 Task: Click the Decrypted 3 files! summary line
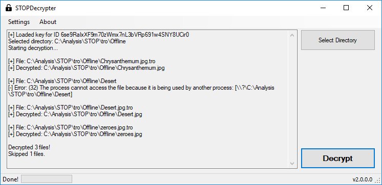pyautogui.click(x=29, y=147)
